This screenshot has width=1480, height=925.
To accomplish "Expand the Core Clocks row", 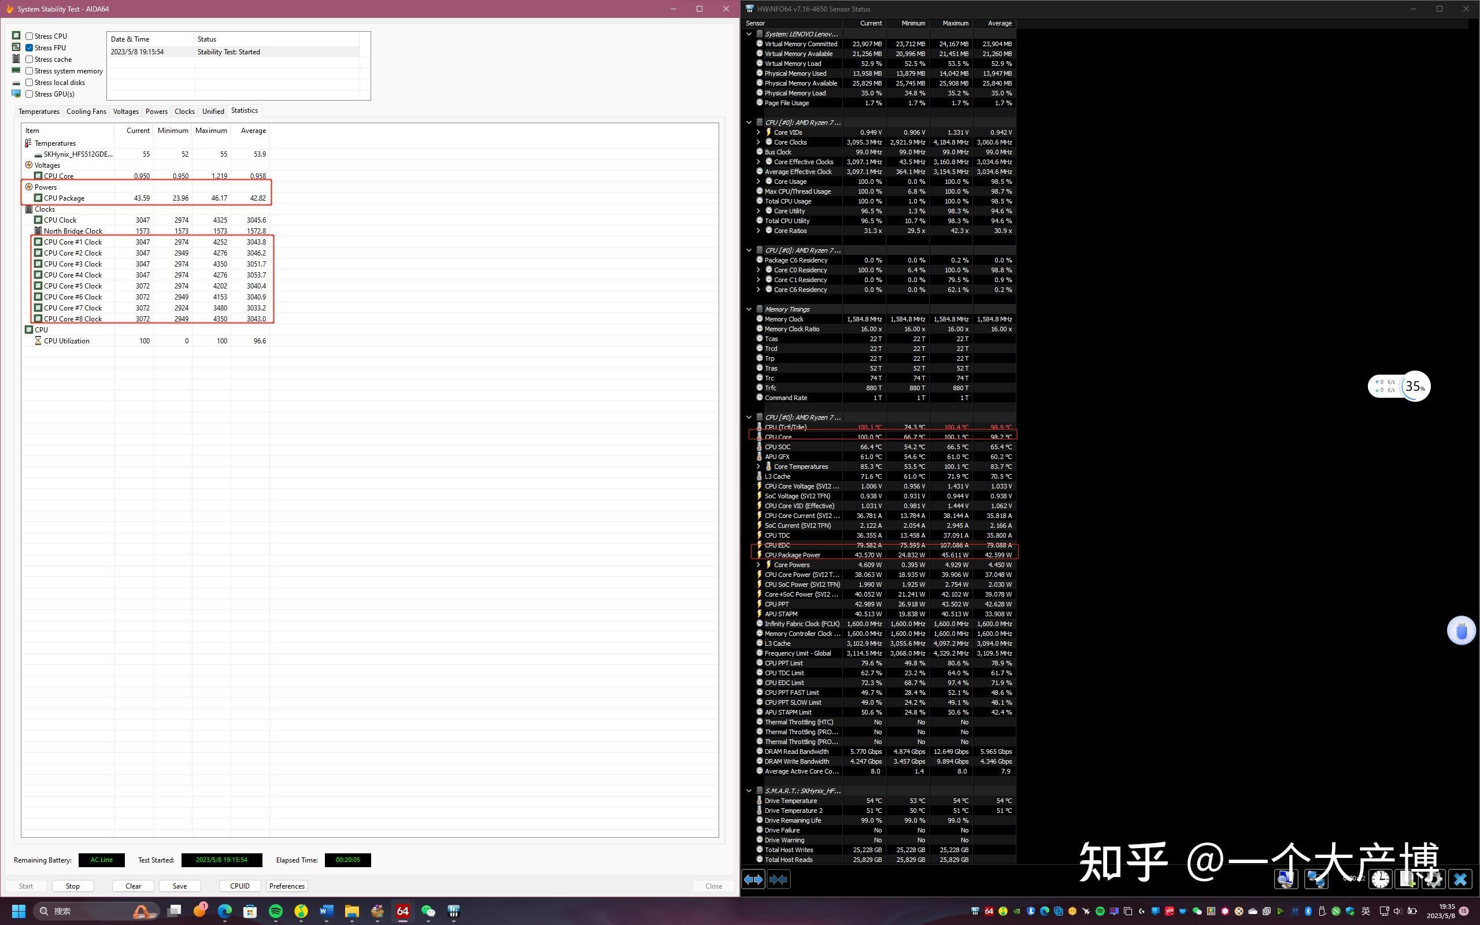I will [758, 142].
